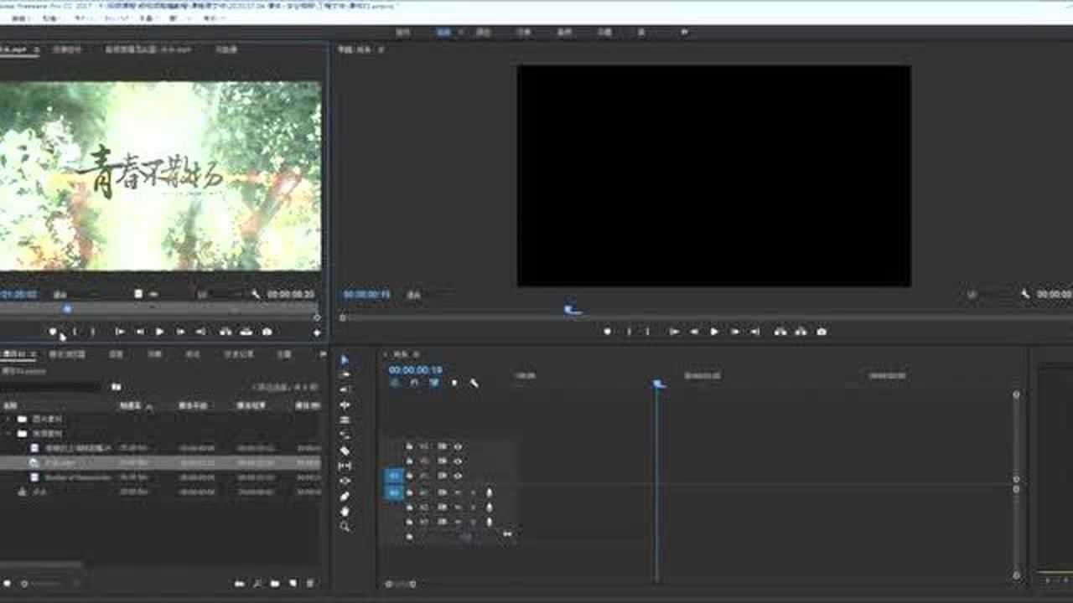Image resolution: width=1073 pixels, height=603 pixels.
Task: Collapse second bin folder in Project panel
Action: (9, 434)
